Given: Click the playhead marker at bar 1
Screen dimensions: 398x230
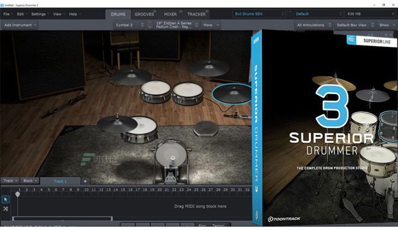Looking at the screenshot, I should (18, 194).
